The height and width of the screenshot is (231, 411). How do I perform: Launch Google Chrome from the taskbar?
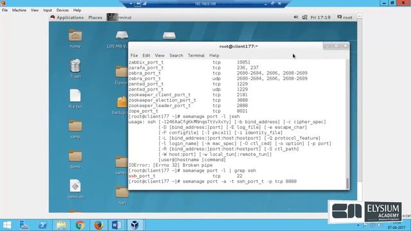(x=80, y=225)
